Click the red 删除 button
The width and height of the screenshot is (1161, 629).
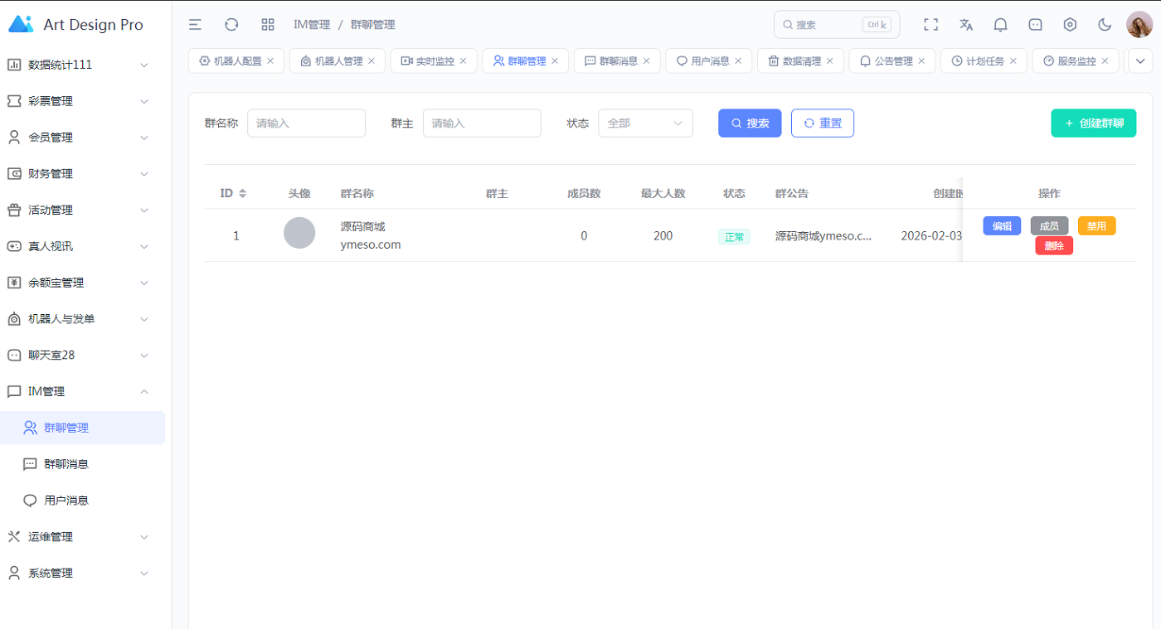click(x=1053, y=245)
